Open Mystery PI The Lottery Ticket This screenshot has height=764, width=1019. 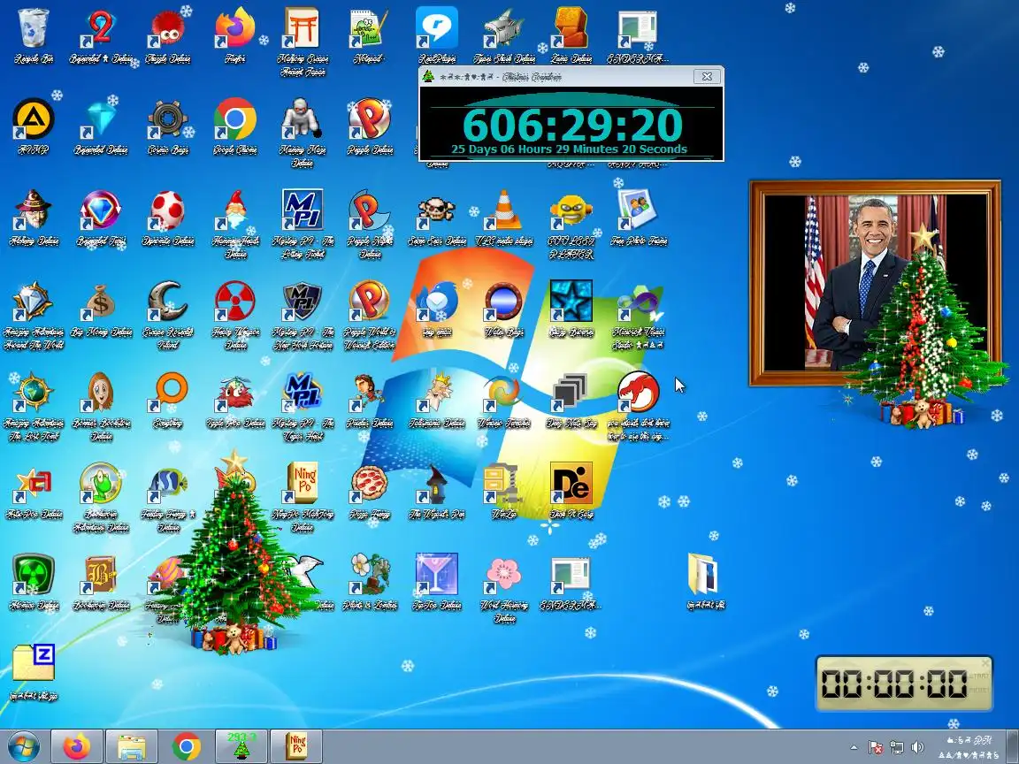click(303, 211)
